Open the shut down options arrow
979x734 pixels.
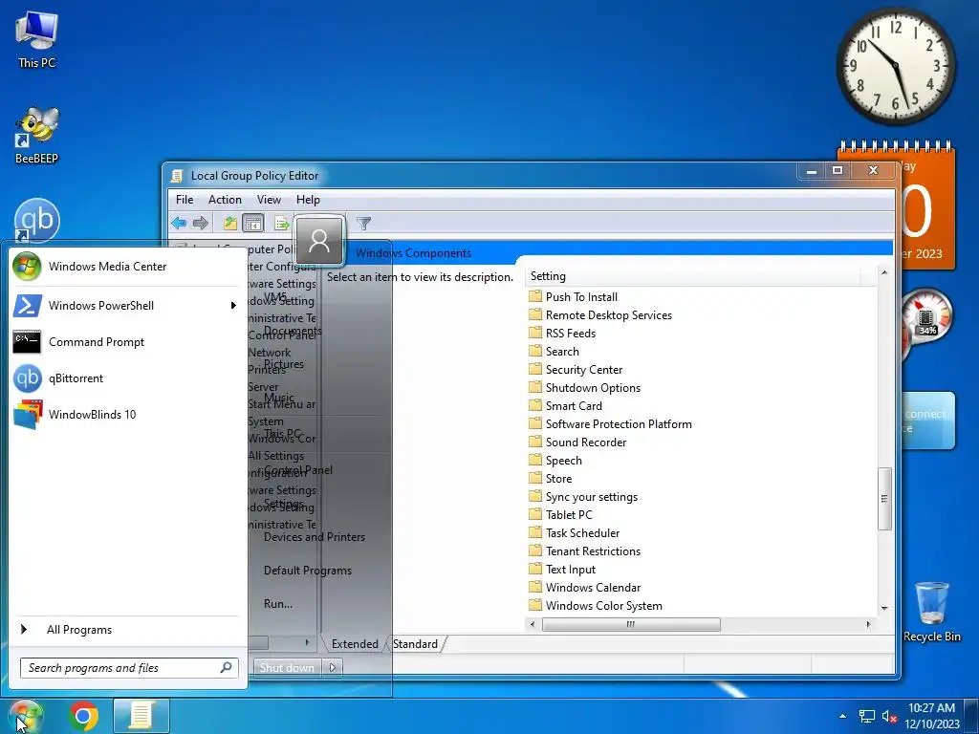332,667
